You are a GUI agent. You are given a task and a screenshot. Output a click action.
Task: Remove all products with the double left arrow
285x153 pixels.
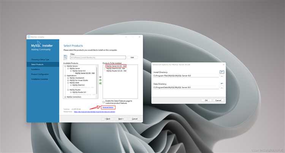tap(100, 83)
